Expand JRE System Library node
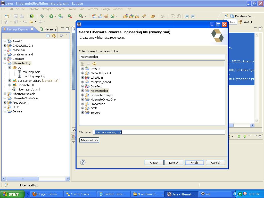Image resolution: width=264 pixels, height=198 pixels. pyautogui.click(x=10, y=80)
